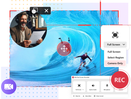131x99 pixels.
Task: Click the MiniTool Screen Recorder title text
Action: tap(82, 77)
